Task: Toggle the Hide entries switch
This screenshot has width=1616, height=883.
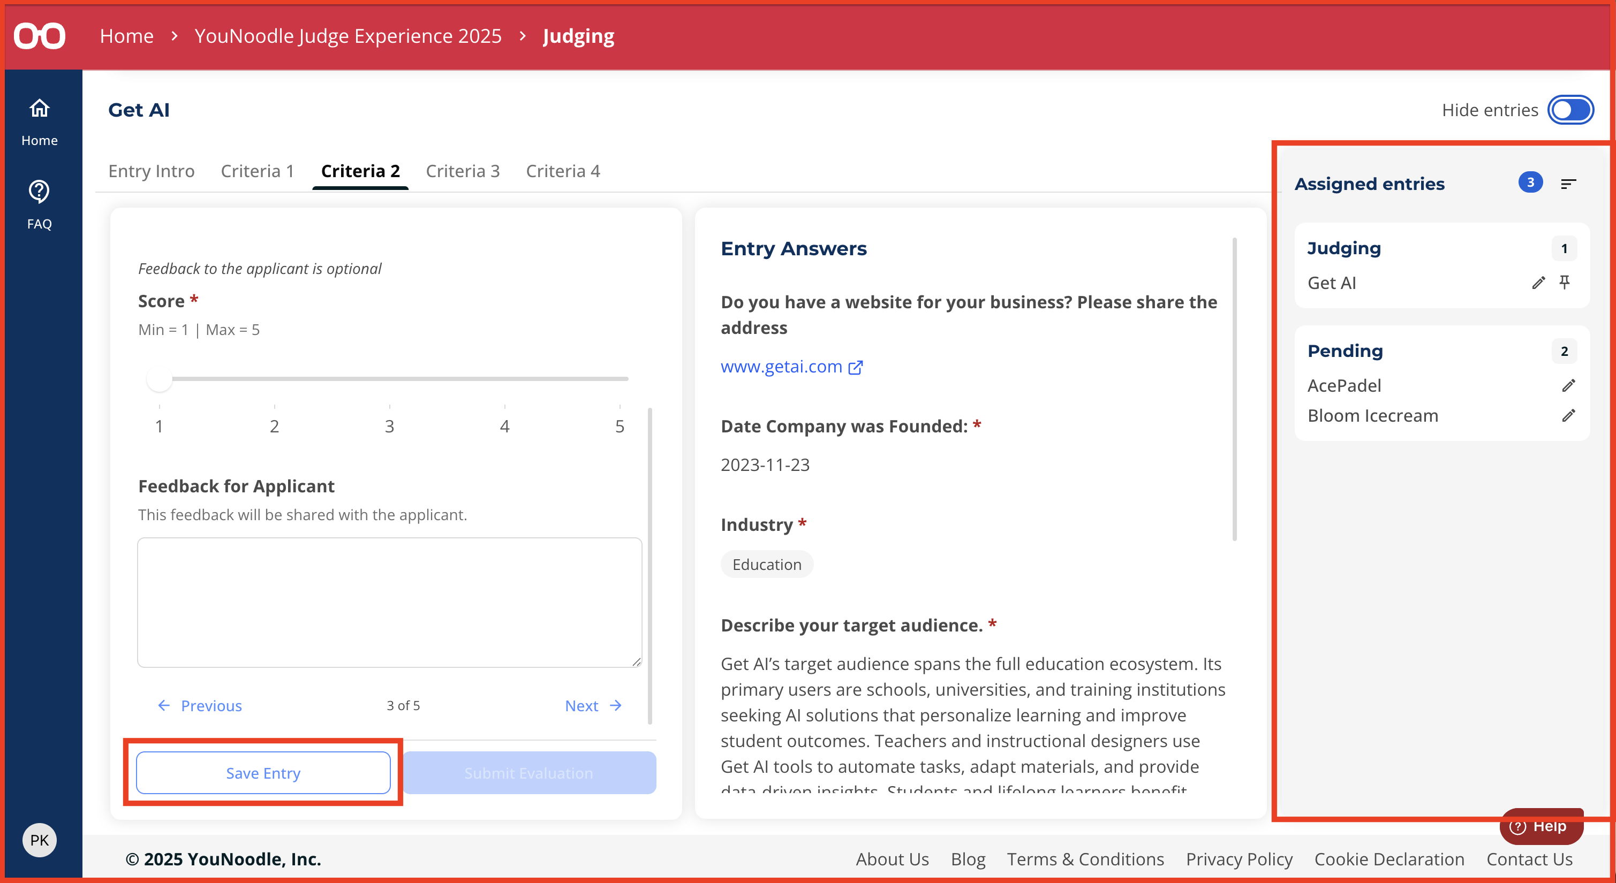Action: tap(1570, 110)
